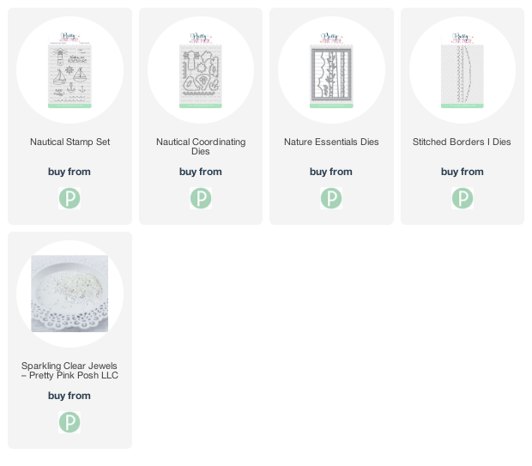Click 'buy from' under Nautical Coordinating Dies

click(201, 172)
